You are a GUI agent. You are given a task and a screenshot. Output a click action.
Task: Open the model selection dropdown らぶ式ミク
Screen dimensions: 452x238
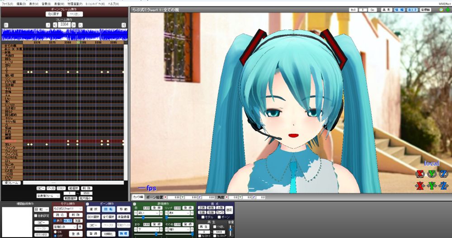pyautogui.click(x=68, y=209)
